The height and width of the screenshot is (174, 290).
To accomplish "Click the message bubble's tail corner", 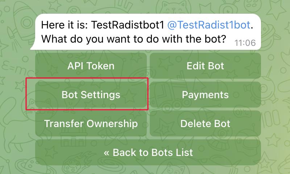I will point(33,47).
